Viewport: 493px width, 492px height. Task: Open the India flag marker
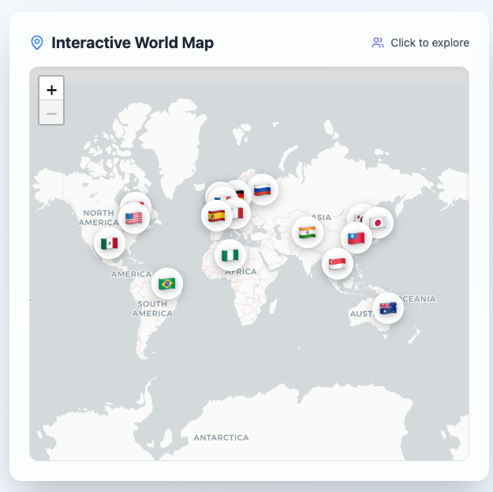pyautogui.click(x=307, y=232)
